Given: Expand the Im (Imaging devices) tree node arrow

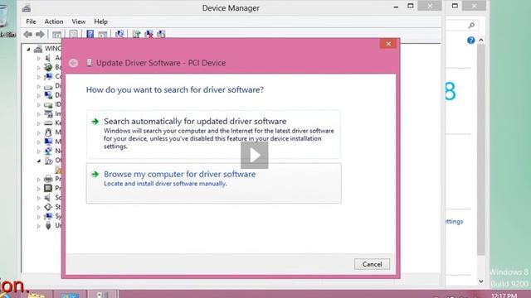Looking at the screenshot, I should pyautogui.click(x=39, y=114).
